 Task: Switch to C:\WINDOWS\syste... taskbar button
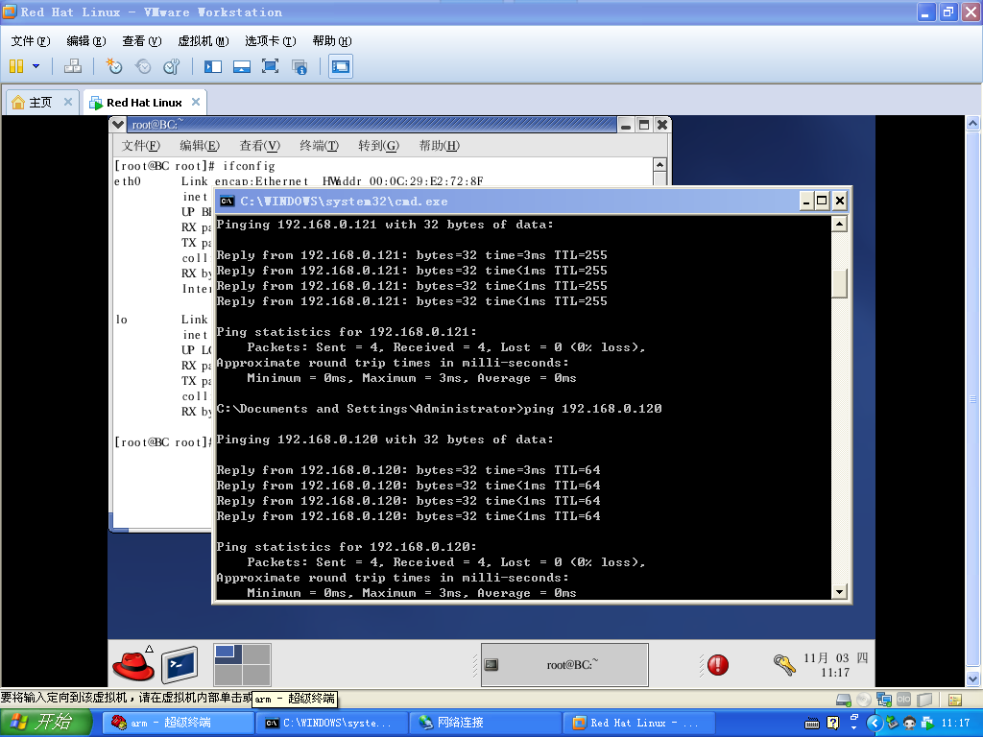coord(331,723)
